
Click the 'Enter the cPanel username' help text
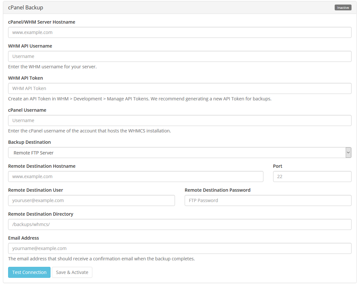point(89,131)
